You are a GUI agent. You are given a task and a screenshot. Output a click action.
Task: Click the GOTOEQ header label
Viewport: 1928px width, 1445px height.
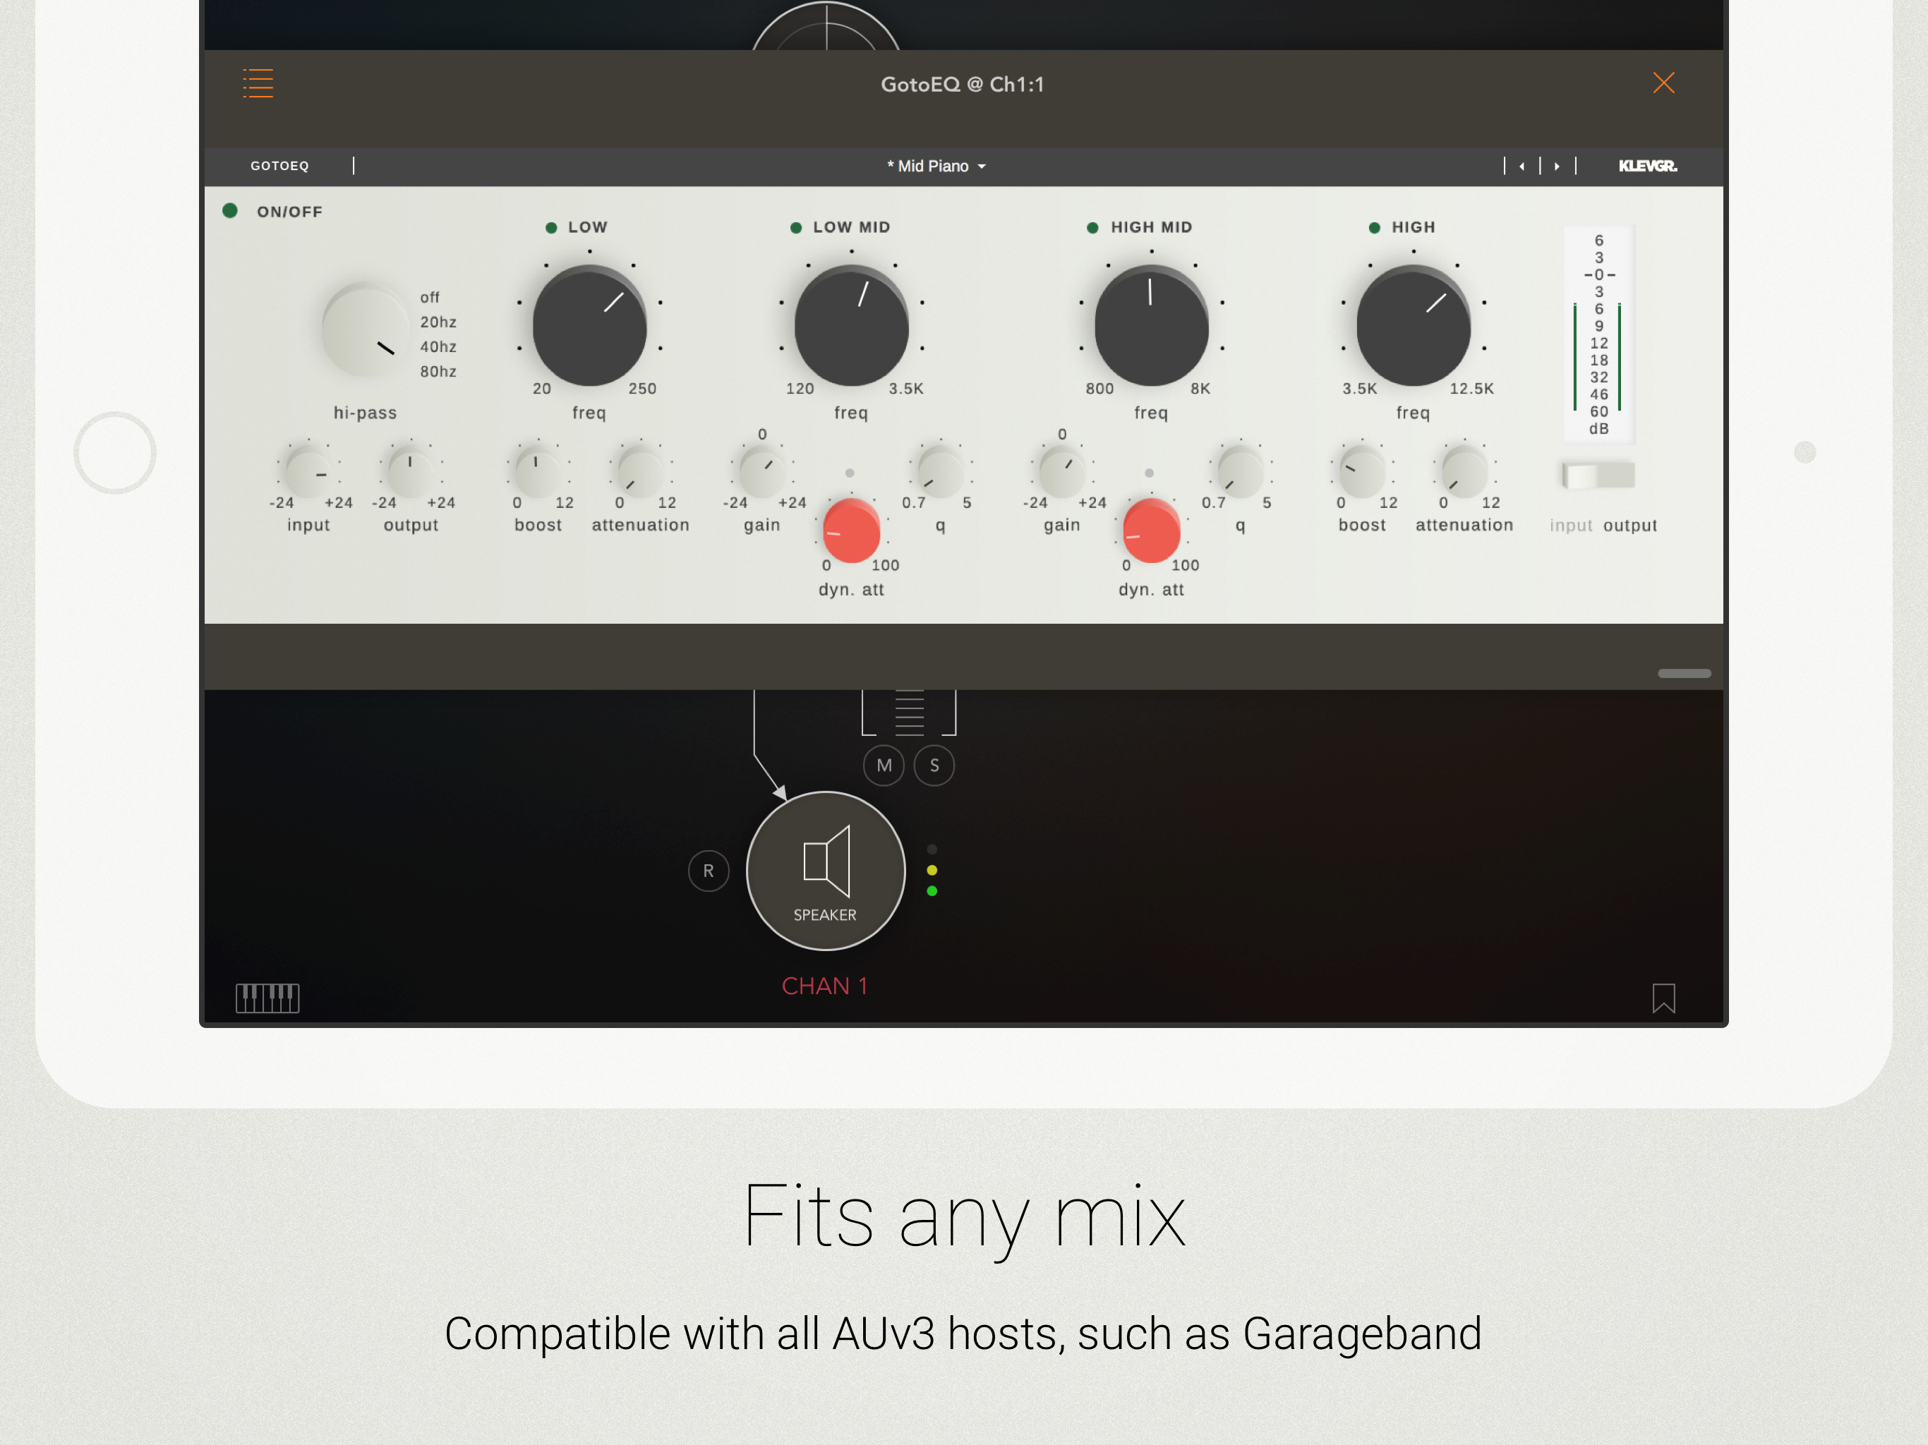click(x=279, y=167)
